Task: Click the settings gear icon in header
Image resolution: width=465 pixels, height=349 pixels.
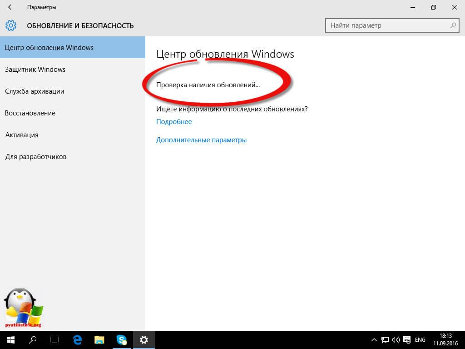Action: pyautogui.click(x=11, y=25)
